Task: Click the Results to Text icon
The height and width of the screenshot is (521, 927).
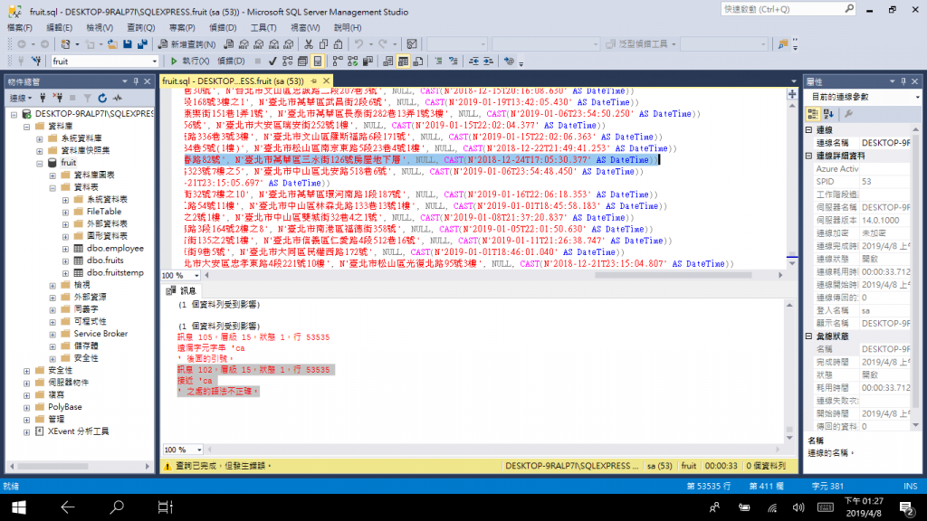Action: (x=387, y=61)
